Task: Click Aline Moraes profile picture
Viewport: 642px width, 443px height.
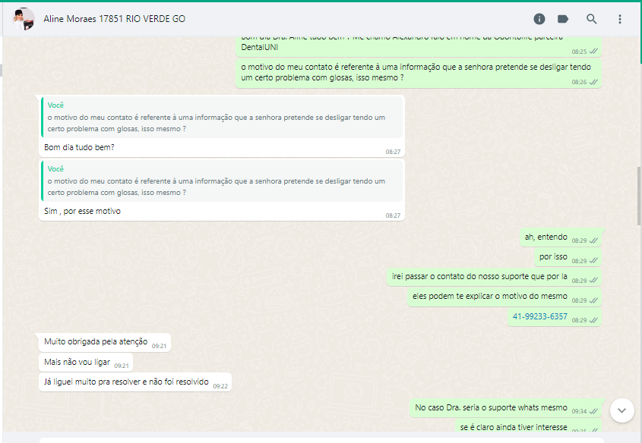Action: tap(24, 19)
